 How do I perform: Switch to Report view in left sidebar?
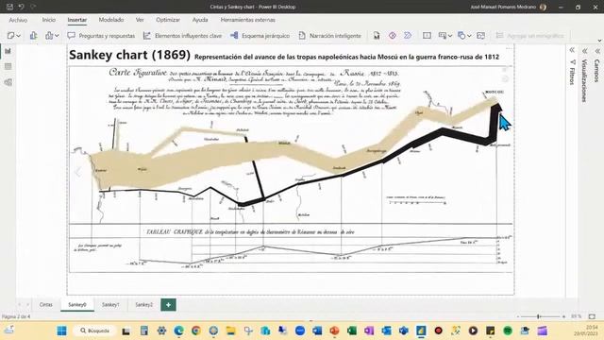tap(8, 51)
